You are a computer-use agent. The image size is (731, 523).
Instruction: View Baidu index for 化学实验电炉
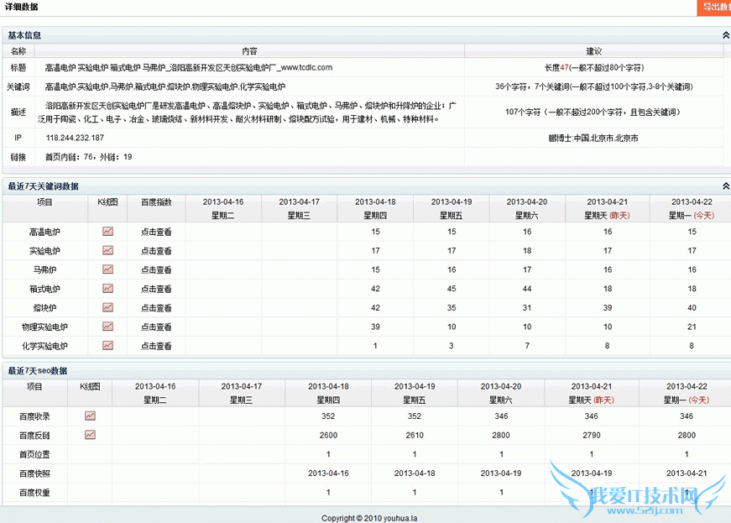pyautogui.click(x=156, y=346)
